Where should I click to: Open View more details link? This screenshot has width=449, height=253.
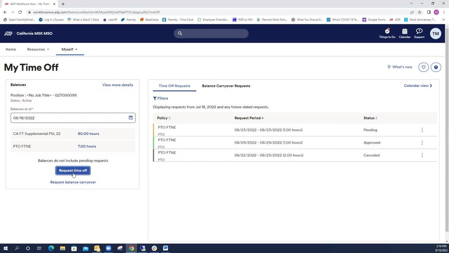pyautogui.click(x=118, y=85)
